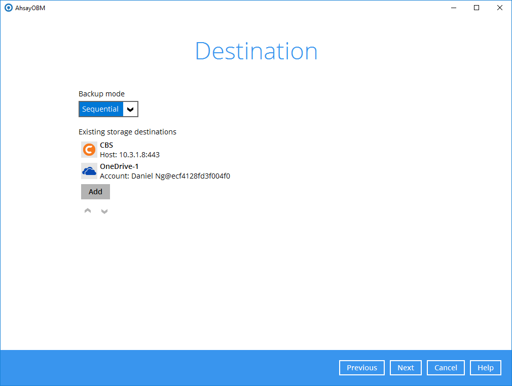Close the AhsayOBM window

tap(500, 8)
